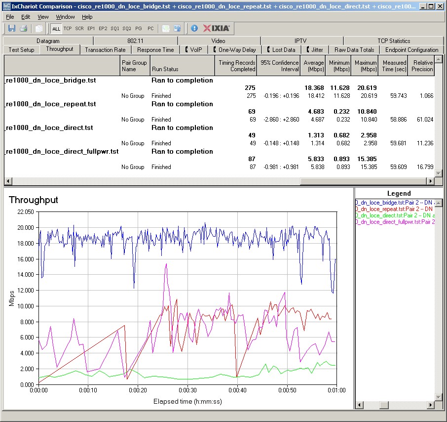
Task: Click the Legend panel scroll left arrow
Action: pos(359,405)
